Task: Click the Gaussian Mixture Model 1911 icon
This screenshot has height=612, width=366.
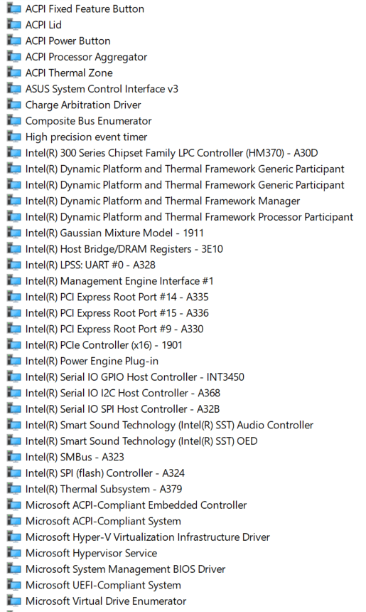Action: 14,233
